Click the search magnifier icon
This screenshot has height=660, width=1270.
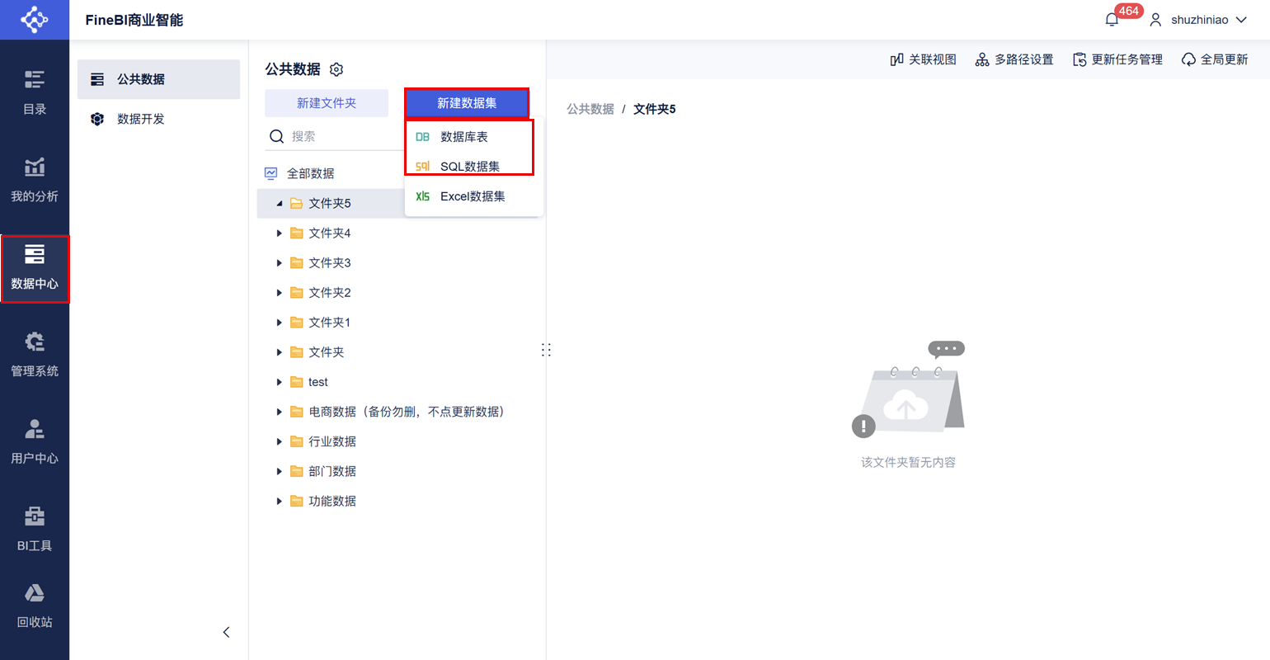coord(277,136)
